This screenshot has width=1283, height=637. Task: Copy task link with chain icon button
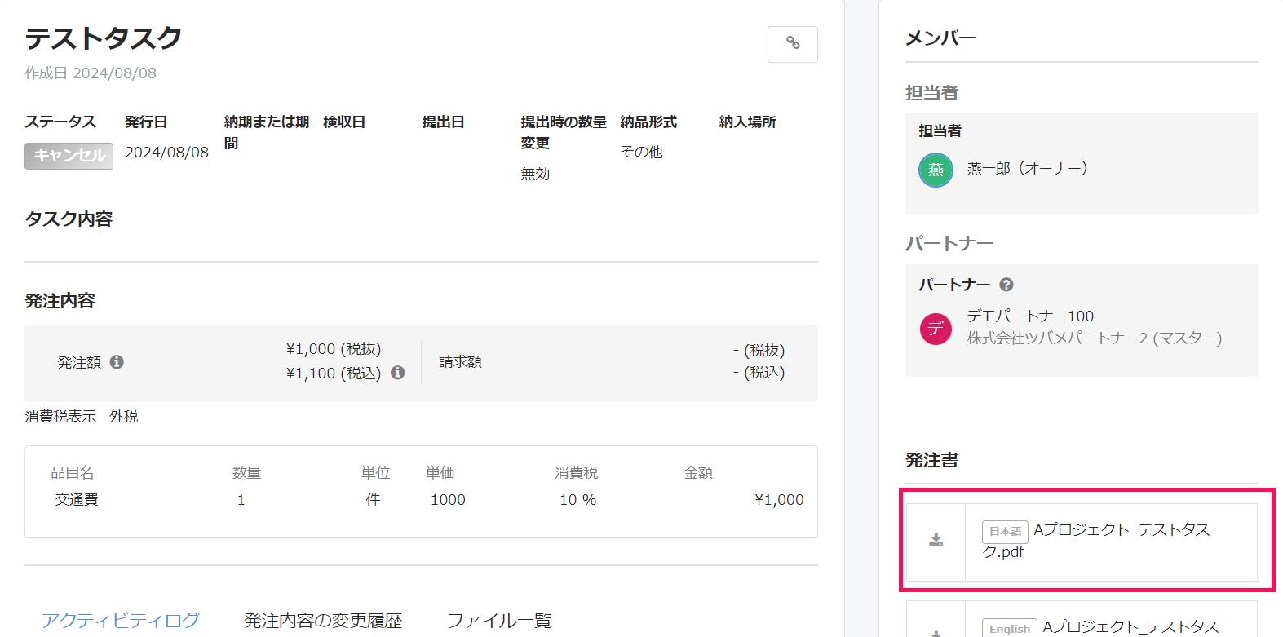[x=792, y=44]
